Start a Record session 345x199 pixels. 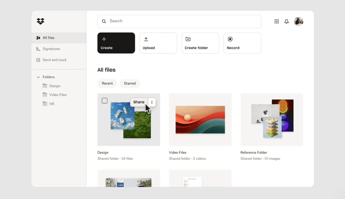click(242, 43)
